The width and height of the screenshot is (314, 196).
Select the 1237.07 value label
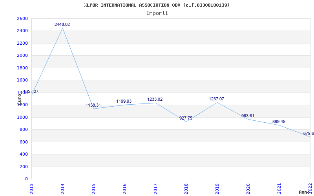(x=216, y=99)
